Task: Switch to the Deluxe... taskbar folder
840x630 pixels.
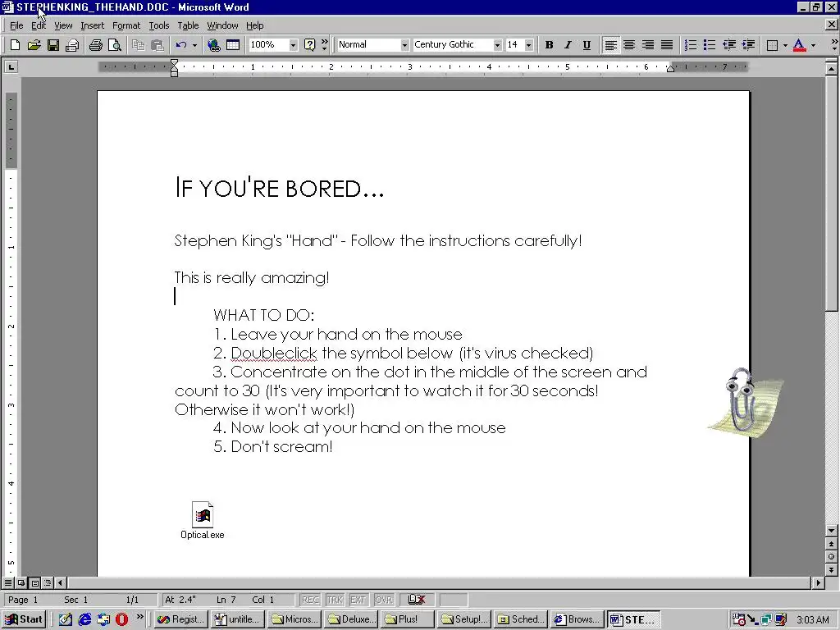Action: 351,619
